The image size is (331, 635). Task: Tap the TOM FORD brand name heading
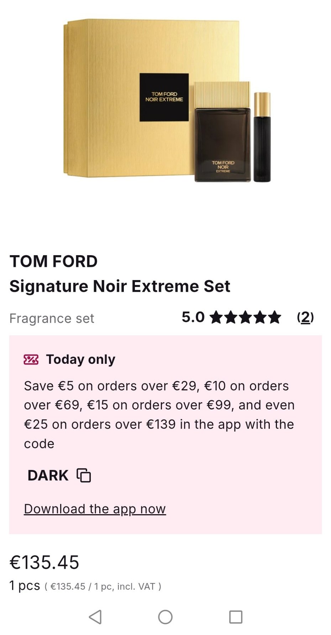click(53, 261)
